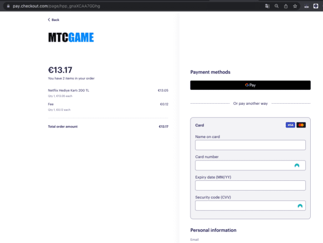The height and width of the screenshot is (243, 323).
Task: Bookmark this page with the star icon
Action: tap(295, 6)
